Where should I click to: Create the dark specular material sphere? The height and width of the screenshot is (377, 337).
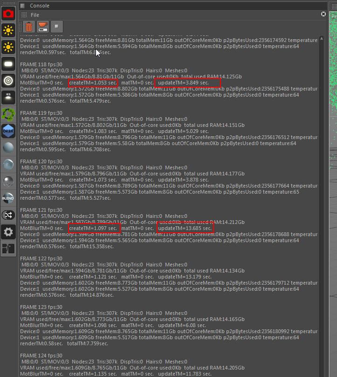tap(8, 182)
